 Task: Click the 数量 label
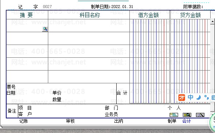click(x=57, y=99)
